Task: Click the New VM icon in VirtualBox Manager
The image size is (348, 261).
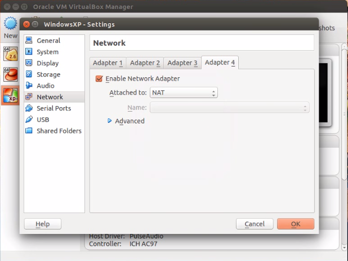Action: click(10, 23)
